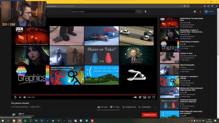The width and height of the screenshot is (219, 123).
Task: Open sidebar video Ruined King: A League of Legends Story
Action: [191, 31]
